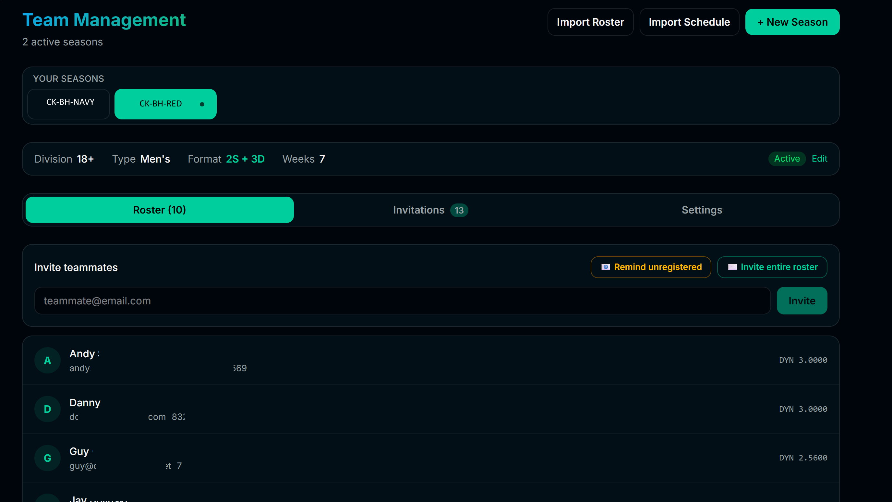The height and width of the screenshot is (502, 892).
Task: Click the Weeks 7 value
Action: click(x=322, y=159)
